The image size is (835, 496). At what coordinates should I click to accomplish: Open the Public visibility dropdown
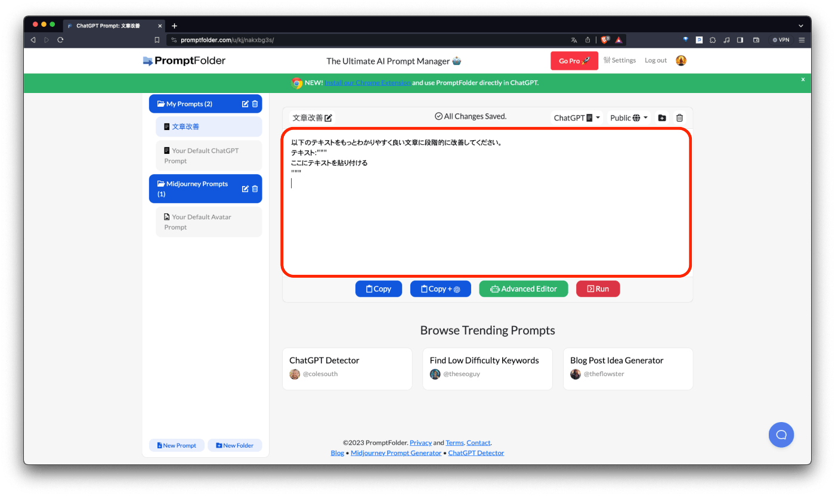click(629, 118)
